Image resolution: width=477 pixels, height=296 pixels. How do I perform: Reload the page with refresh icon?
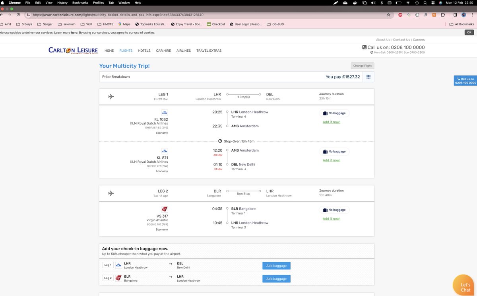(18, 15)
